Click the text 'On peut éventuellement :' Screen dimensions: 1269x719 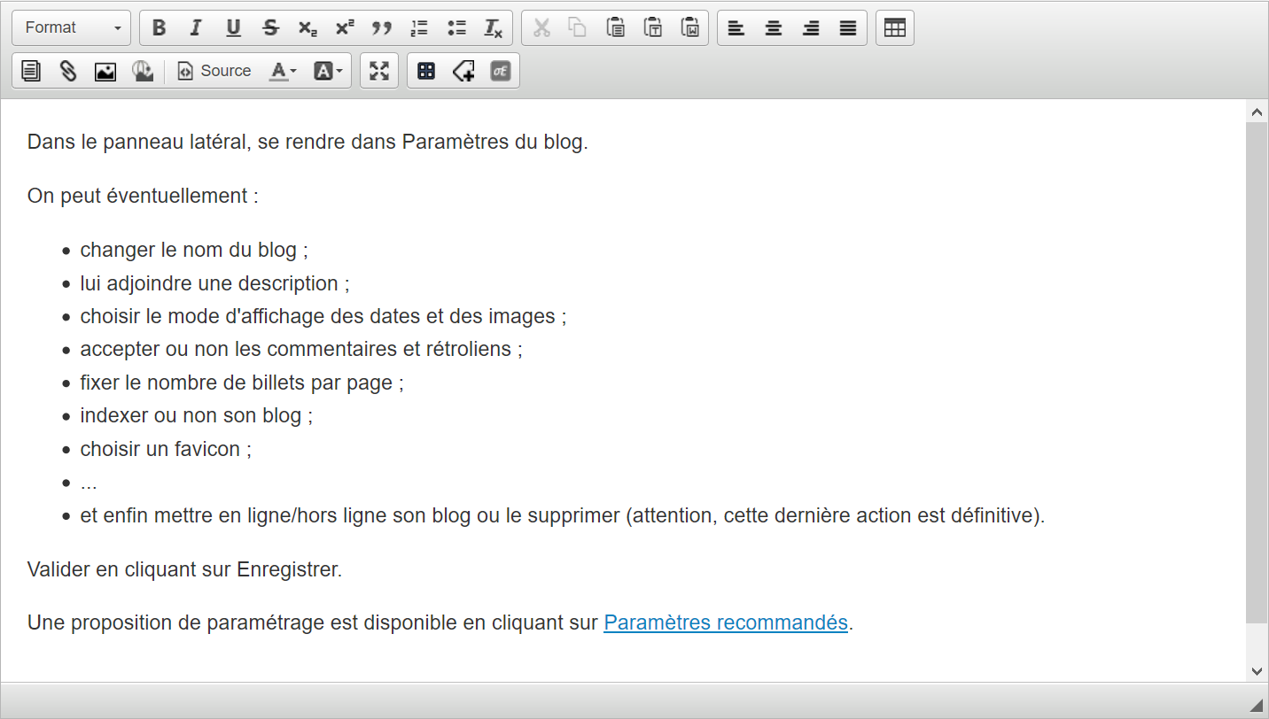tap(143, 196)
